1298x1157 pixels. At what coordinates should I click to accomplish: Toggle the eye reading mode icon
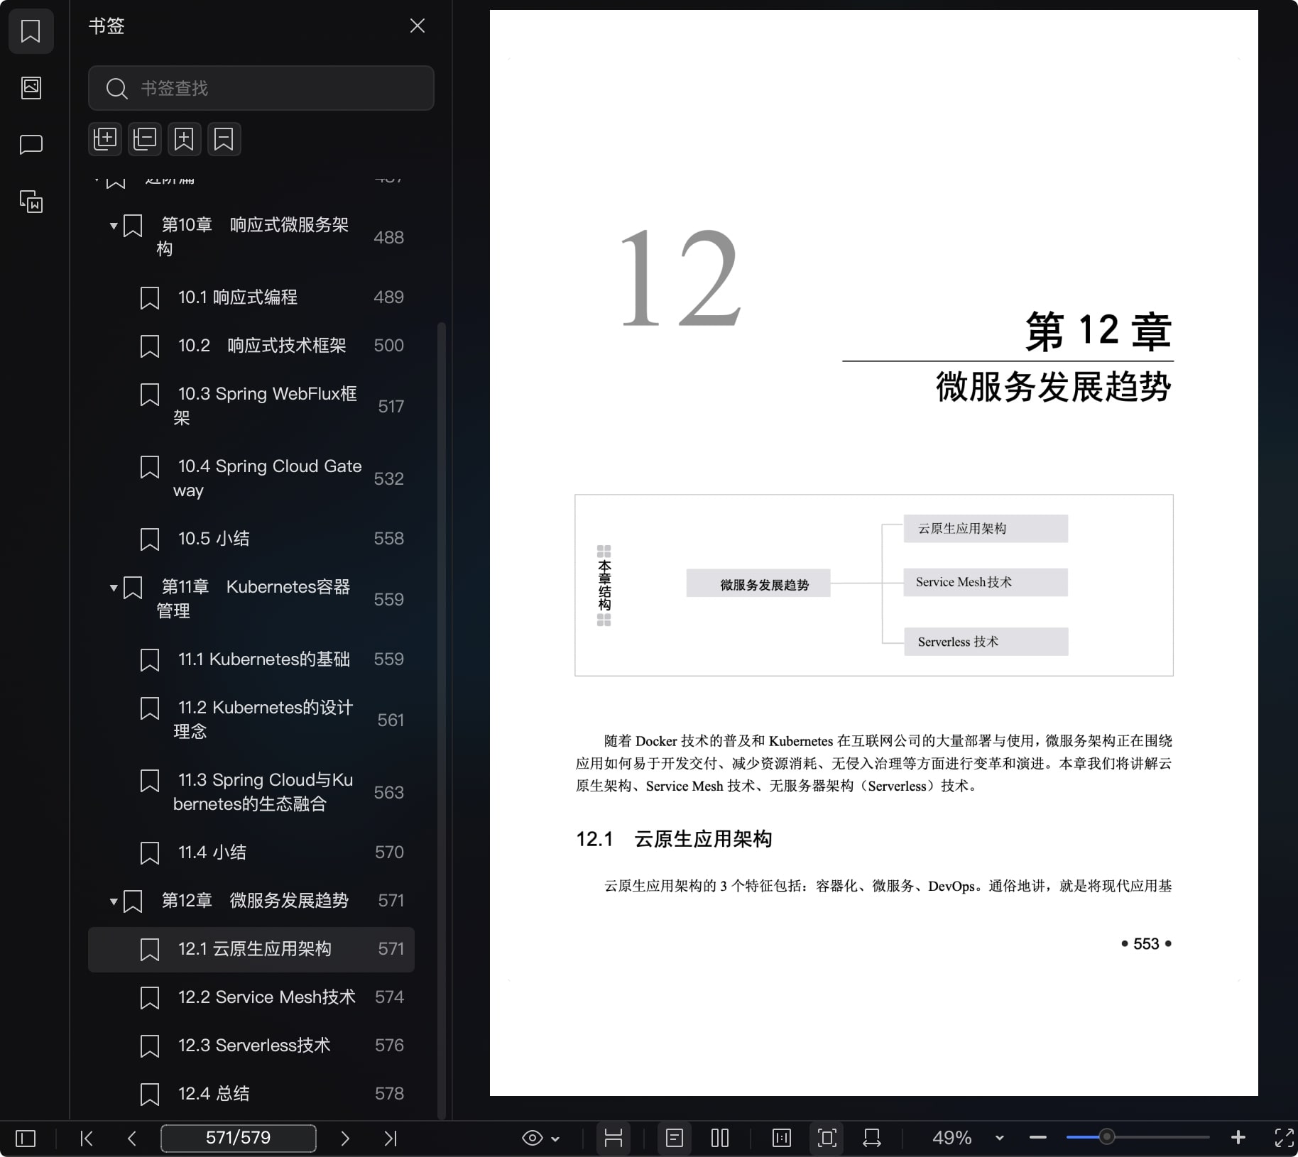[x=532, y=1139]
